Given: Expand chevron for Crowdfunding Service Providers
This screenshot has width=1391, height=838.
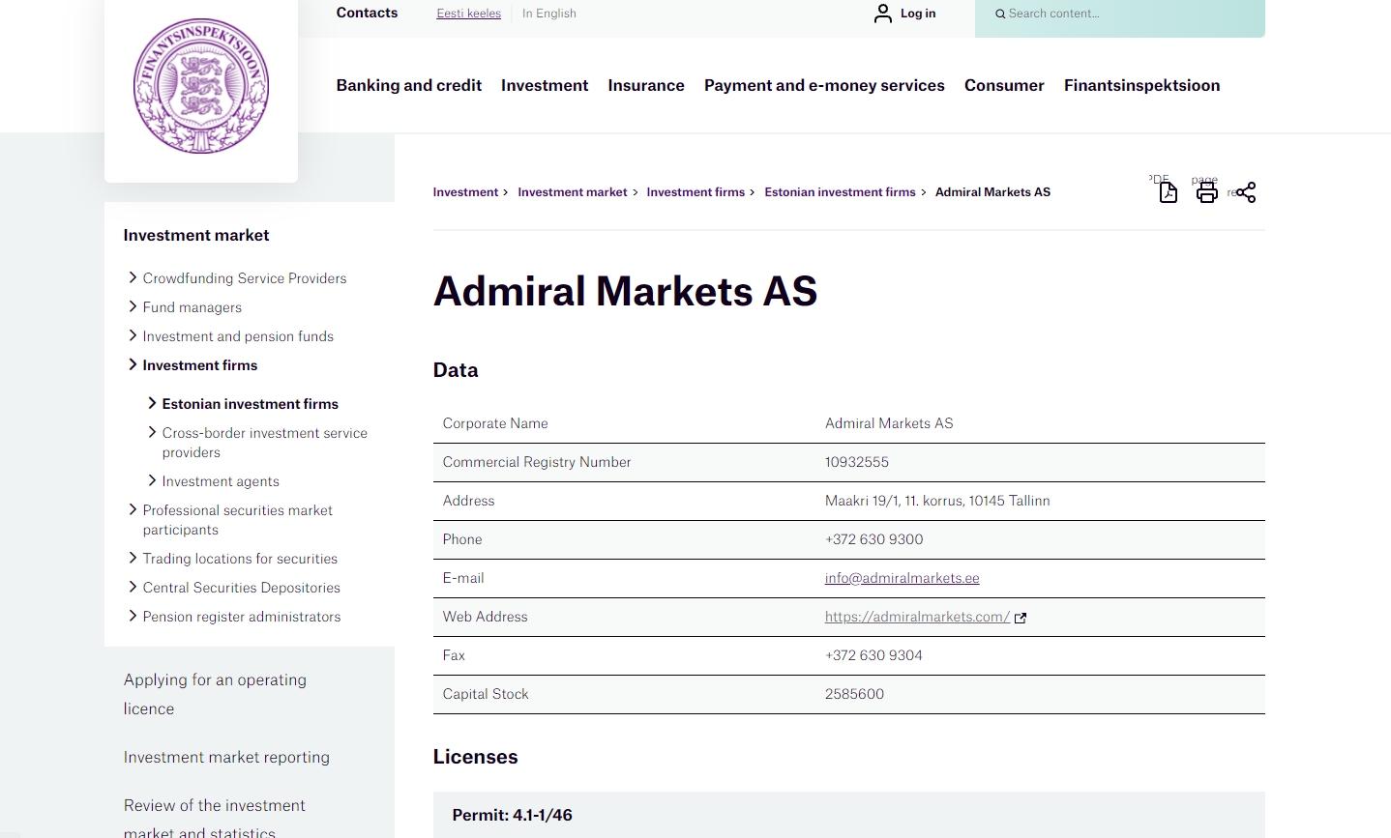Looking at the screenshot, I should [x=133, y=277].
